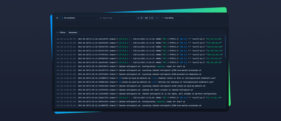
Task: Toggle the not-equals (≠) match filter
Action: tap(141, 18)
